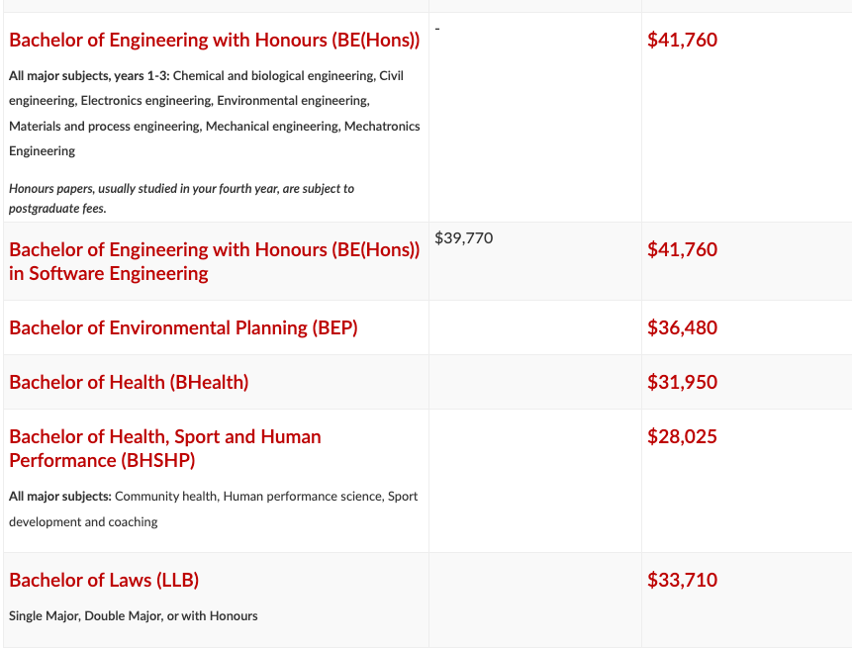Go to the Bachelor of Health (BHealth) page

click(x=129, y=383)
